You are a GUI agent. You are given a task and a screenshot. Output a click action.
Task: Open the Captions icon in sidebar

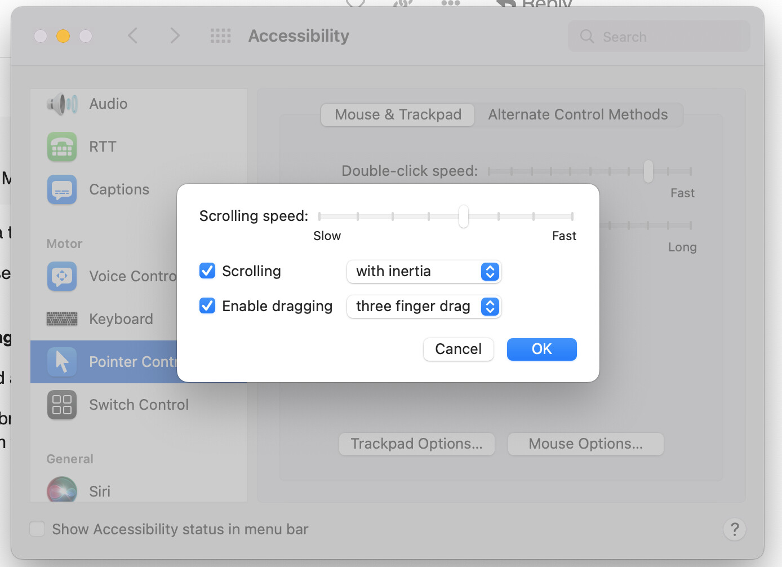(x=62, y=190)
